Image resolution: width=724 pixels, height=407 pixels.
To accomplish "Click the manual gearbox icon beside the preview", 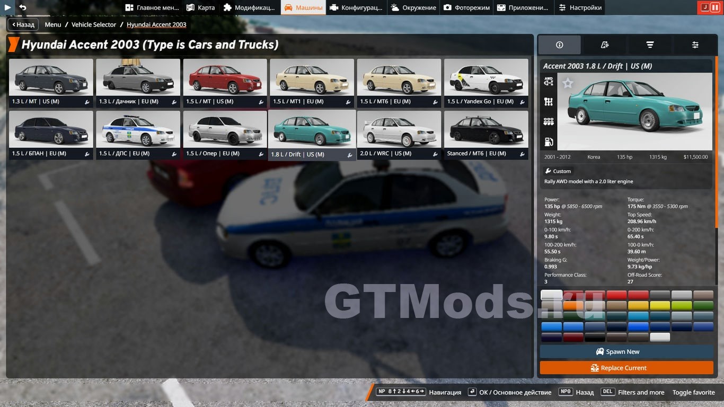I will pyautogui.click(x=549, y=102).
